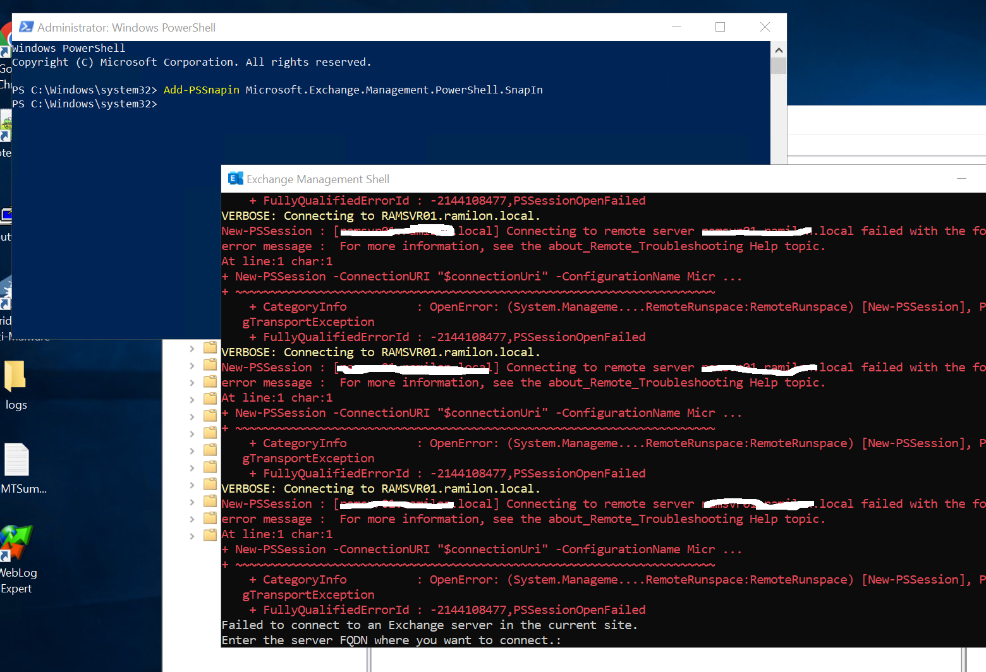Image resolution: width=986 pixels, height=672 pixels.
Task: Click the Add-PSSnapin command line in PowerShell
Action: point(277,90)
